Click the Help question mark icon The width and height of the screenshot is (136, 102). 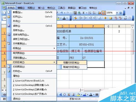click(120, 13)
